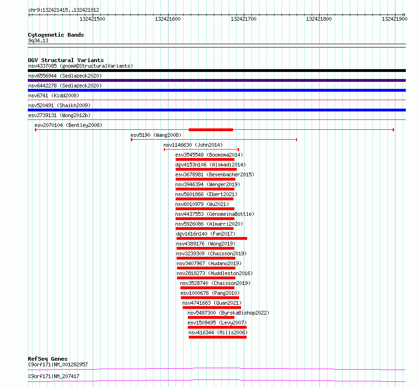Screen dimensions: 419x387
Task: Click the esv2070104 (Bentley2008) label
Action: (68, 125)
